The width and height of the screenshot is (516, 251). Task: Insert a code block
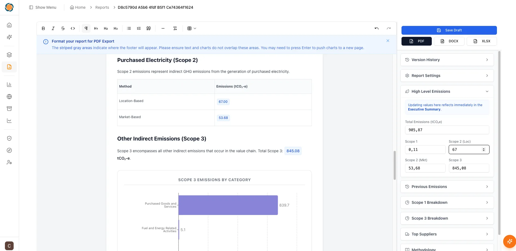[73, 28]
